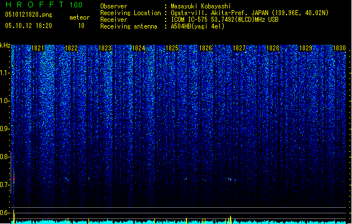
Task: Click the HROFFT title text
Action: pos(35,4)
